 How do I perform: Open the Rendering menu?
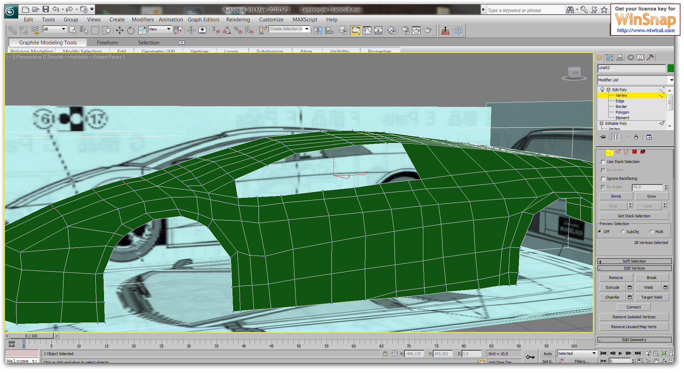click(238, 20)
